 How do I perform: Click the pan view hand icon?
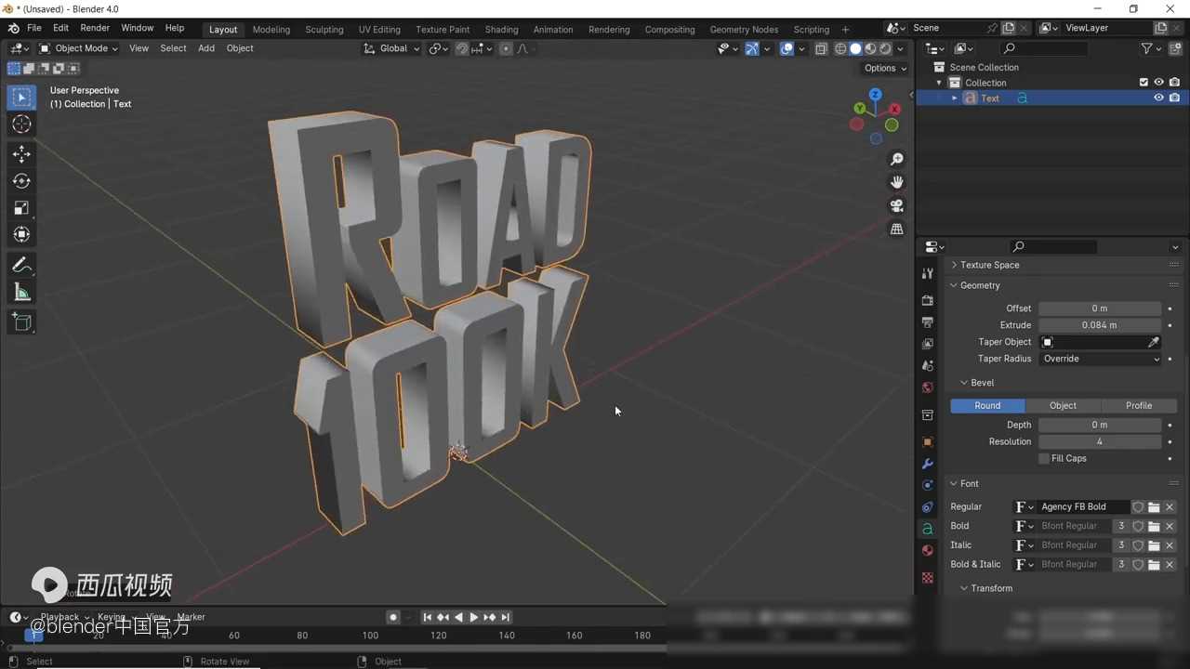896,182
